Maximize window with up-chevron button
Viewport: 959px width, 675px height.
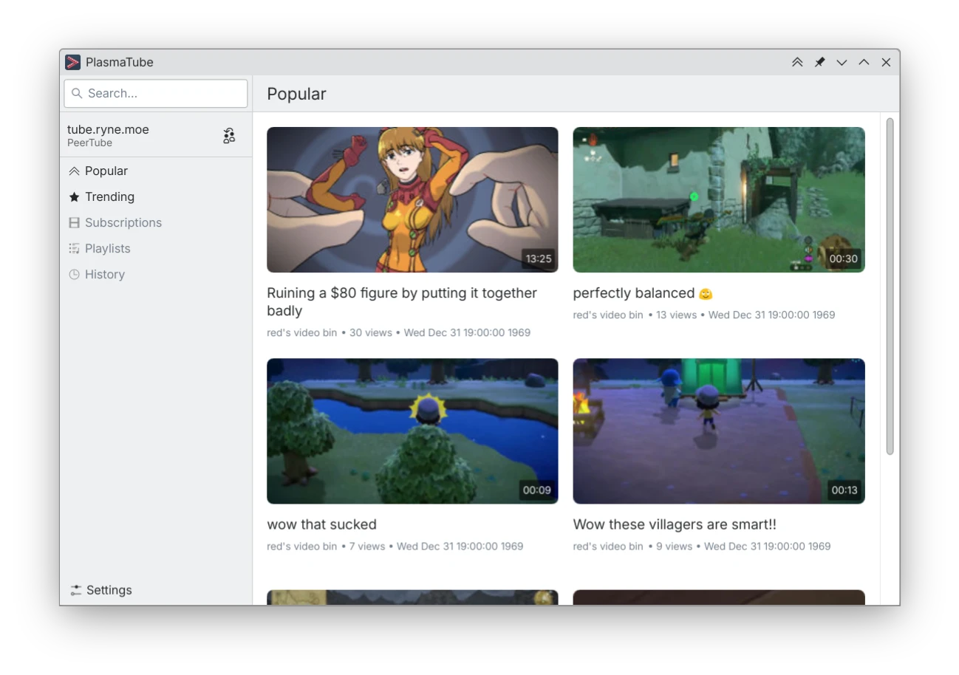pos(864,63)
